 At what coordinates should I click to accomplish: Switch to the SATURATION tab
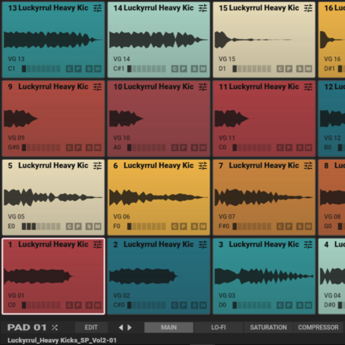pos(268,327)
